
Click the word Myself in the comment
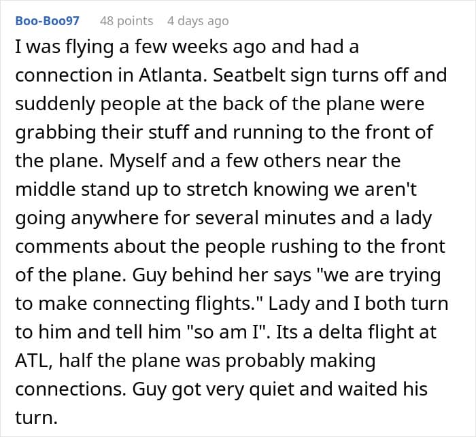click(138, 160)
